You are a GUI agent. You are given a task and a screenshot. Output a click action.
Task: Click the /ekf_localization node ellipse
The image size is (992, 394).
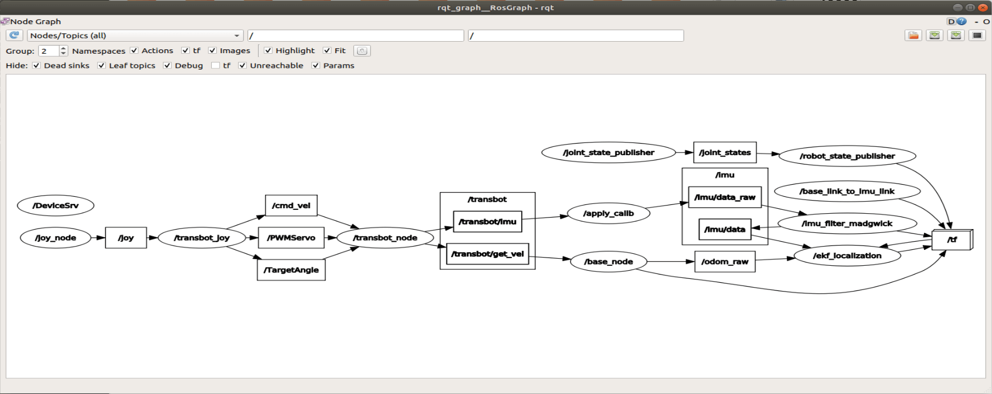point(847,256)
